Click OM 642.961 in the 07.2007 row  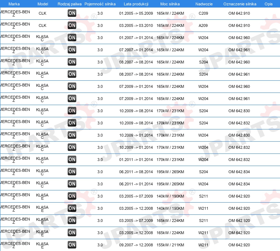(x=239, y=50)
